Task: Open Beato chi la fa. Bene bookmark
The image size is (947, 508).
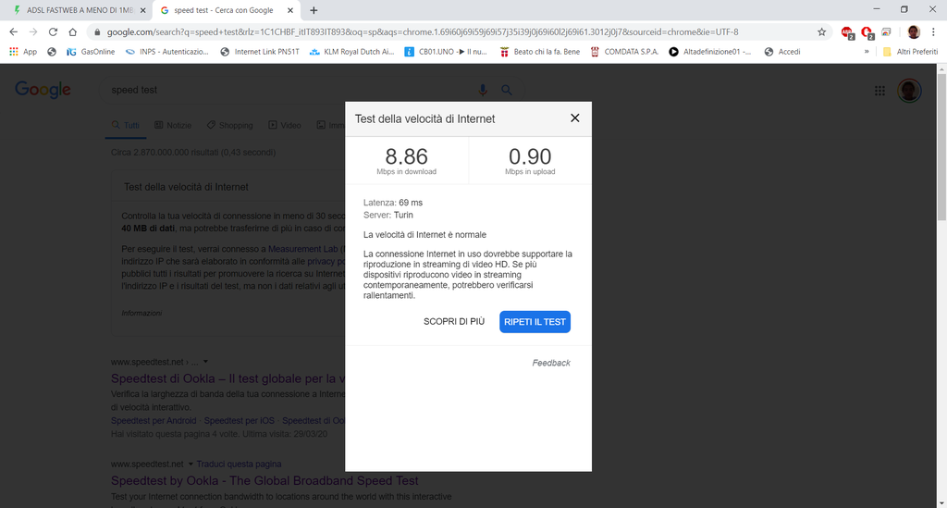Action: click(x=540, y=52)
